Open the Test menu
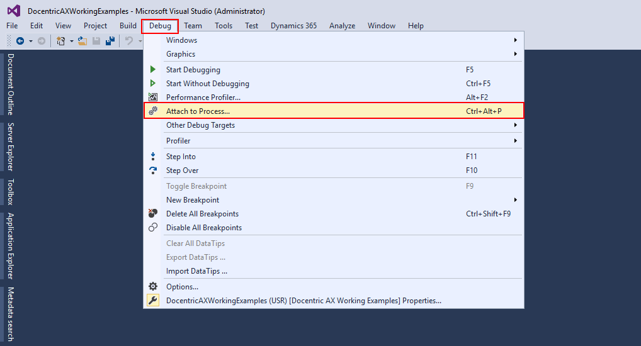Image resolution: width=641 pixels, height=346 pixels. click(251, 26)
